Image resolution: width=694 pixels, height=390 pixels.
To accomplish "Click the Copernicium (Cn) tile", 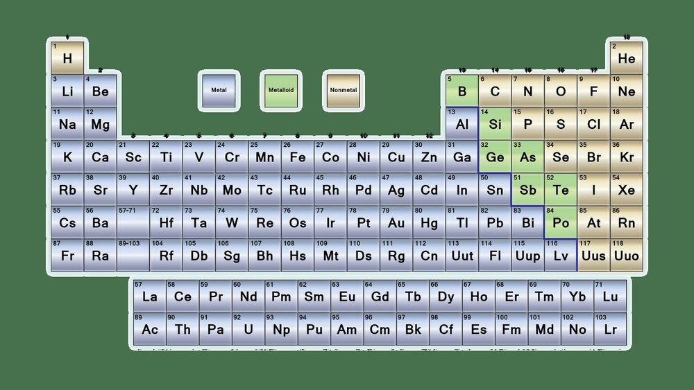I will [x=430, y=255].
